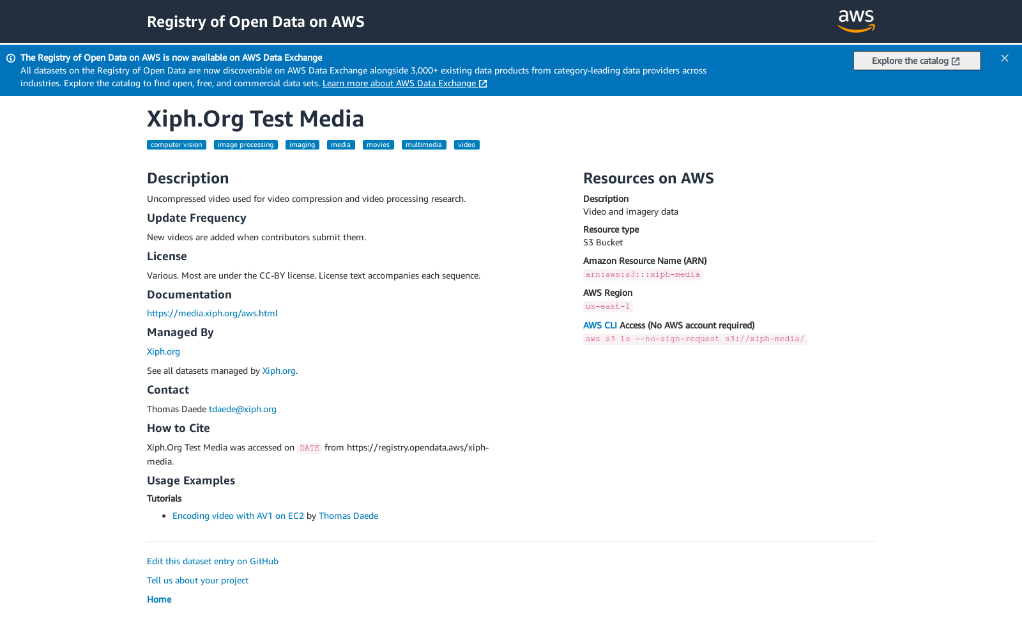The width and height of the screenshot is (1022, 639).
Task: Select the video tag
Action: [x=466, y=145]
